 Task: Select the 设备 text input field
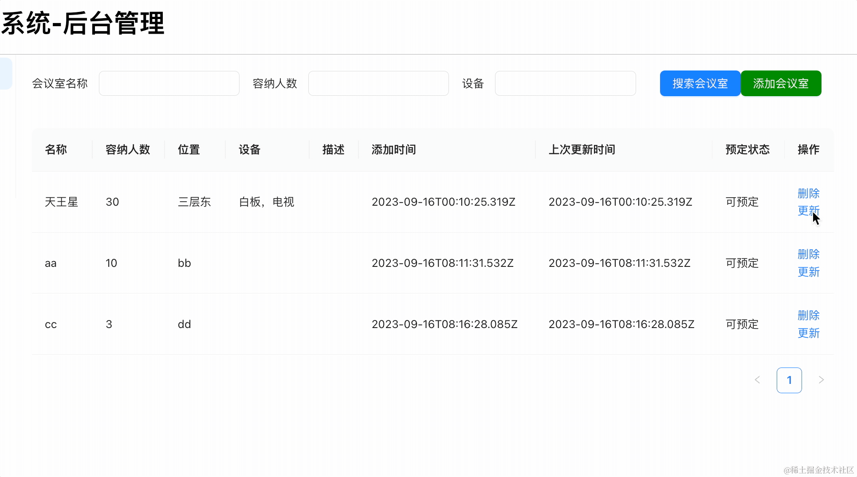pos(565,83)
